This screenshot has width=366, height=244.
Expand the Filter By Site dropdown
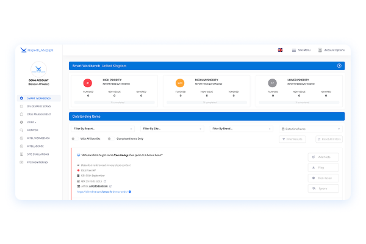click(x=171, y=129)
